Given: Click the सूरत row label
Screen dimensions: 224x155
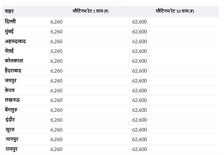Looking at the screenshot, I should click(x=10, y=130).
